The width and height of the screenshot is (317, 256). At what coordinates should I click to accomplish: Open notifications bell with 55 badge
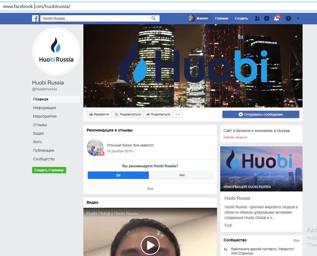pos(277,18)
